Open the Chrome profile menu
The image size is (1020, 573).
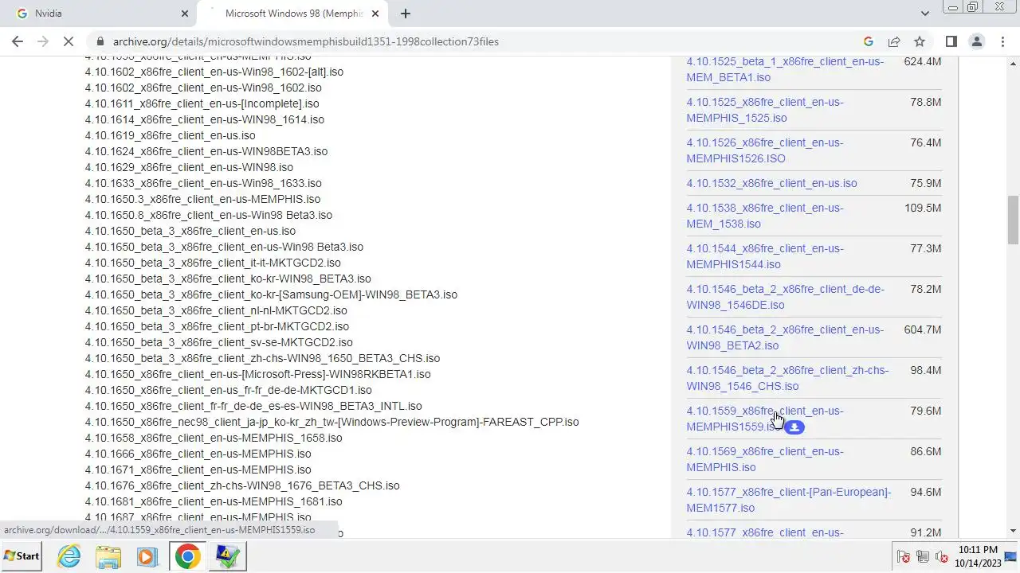coord(976,41)
